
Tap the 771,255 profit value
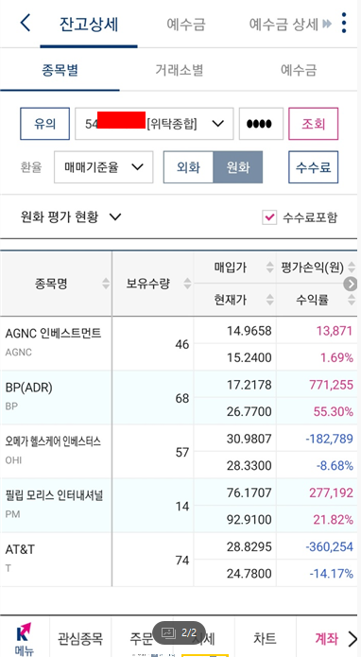point(332,385)
